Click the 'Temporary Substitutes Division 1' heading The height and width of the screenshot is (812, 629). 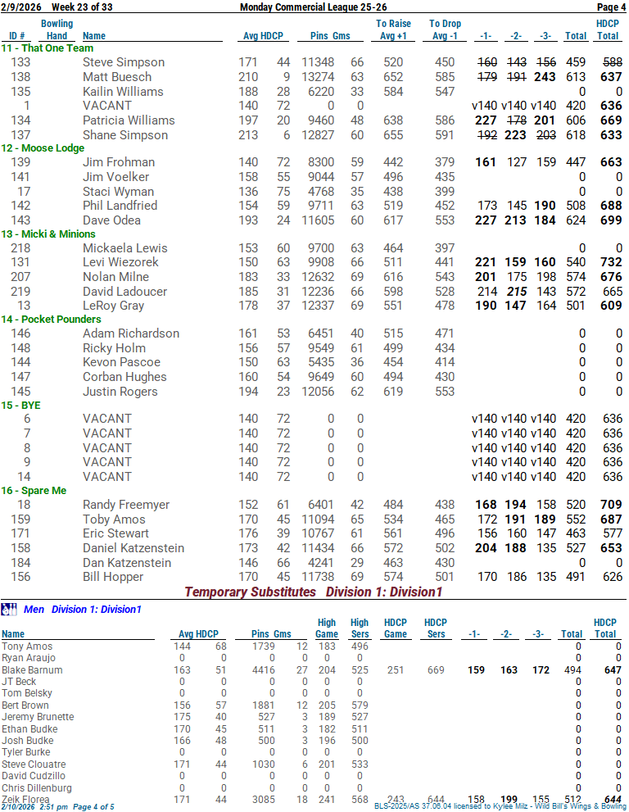[x=313, y=592]
